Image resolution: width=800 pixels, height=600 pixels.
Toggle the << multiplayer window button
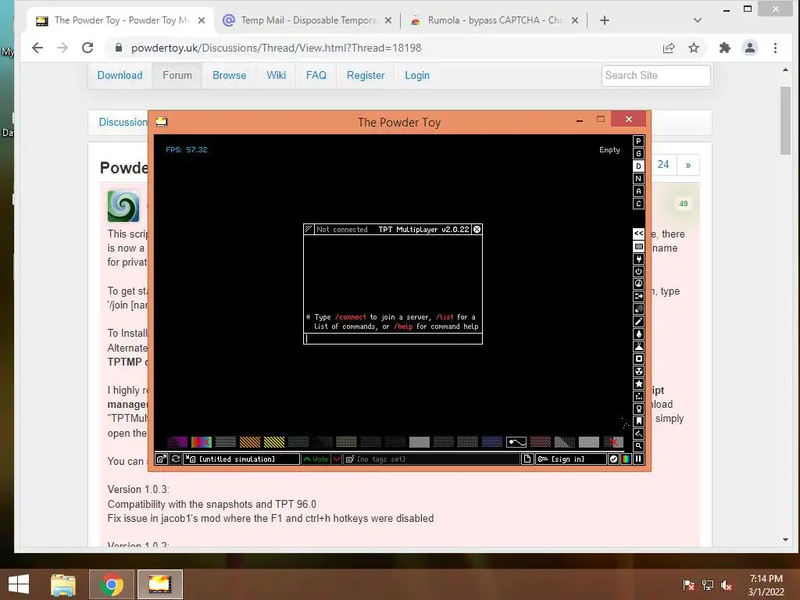coord(638,234)
